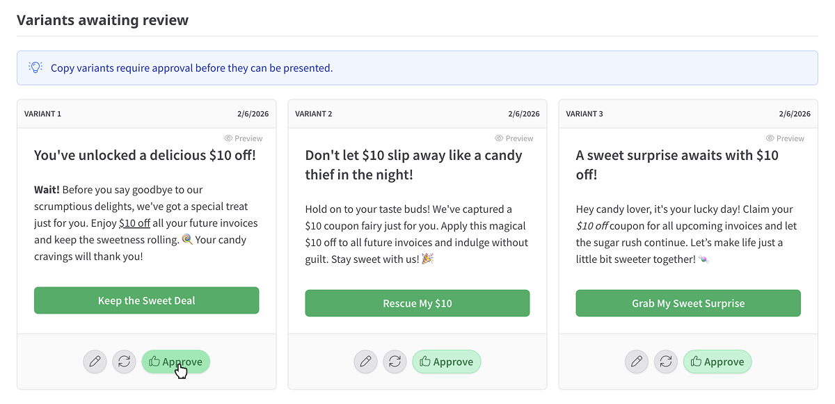835x404 pixels.
Task: Approve Variant 2 copy
Action: coord(446,362)
